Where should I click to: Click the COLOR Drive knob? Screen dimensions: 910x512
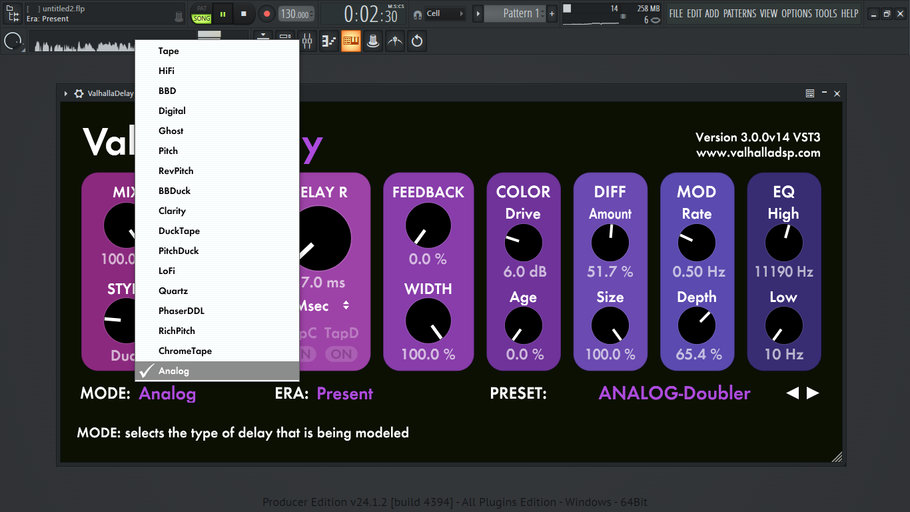524,243
